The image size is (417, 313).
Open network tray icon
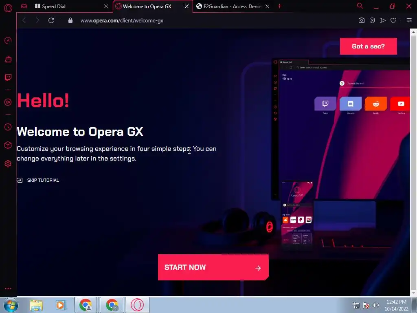[x=356, y=305]
